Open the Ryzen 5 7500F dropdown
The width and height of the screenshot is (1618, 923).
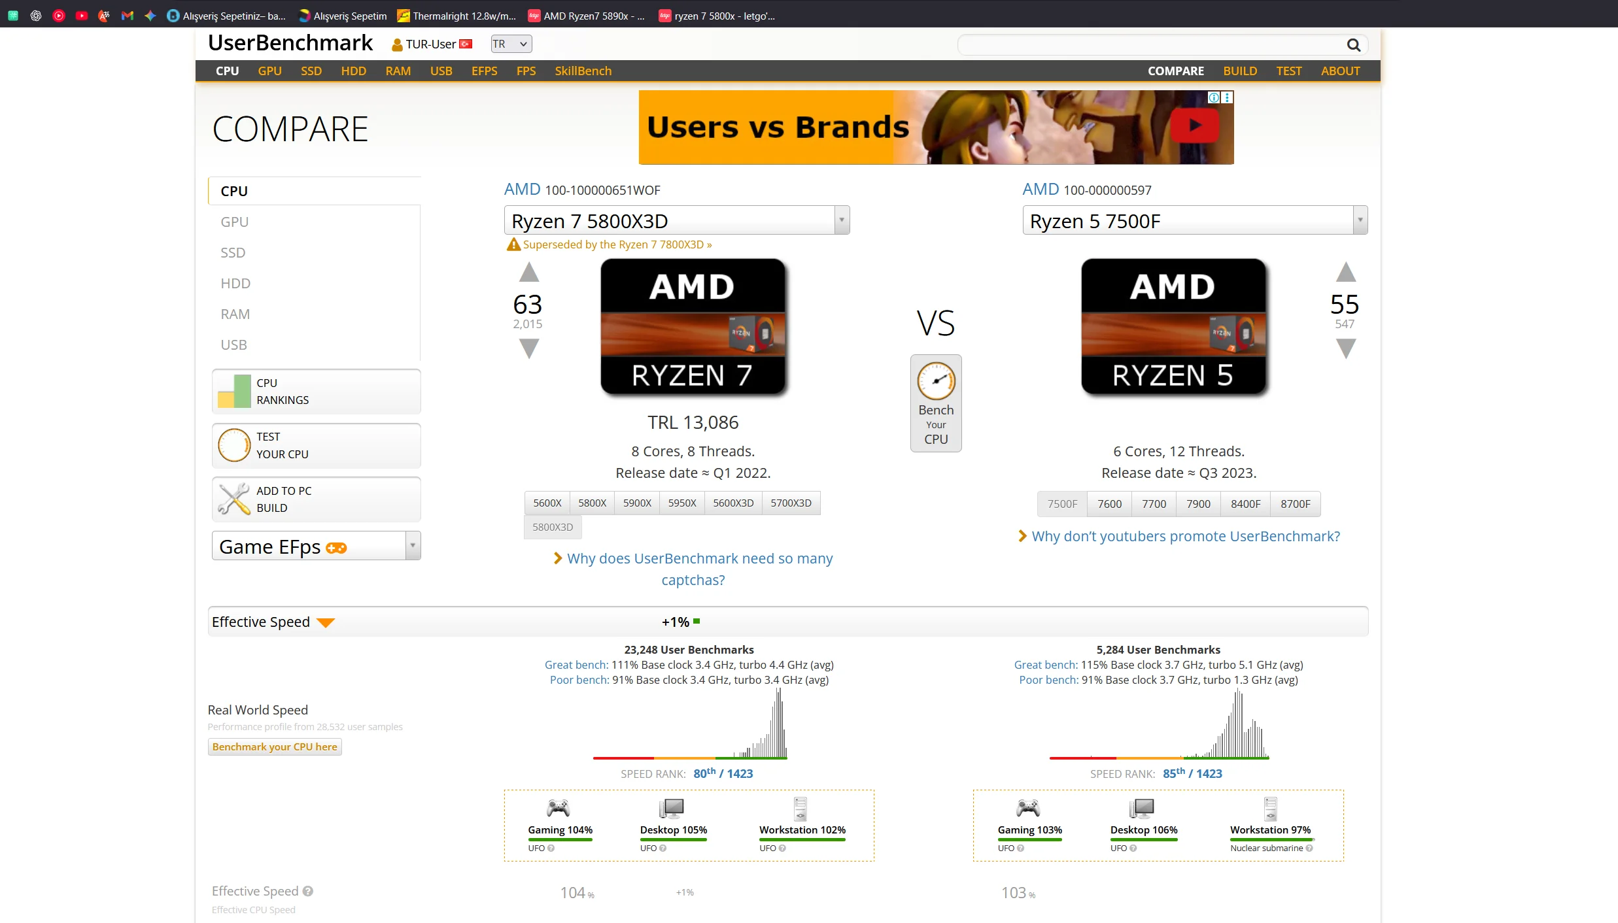(x=1360, y=220)
